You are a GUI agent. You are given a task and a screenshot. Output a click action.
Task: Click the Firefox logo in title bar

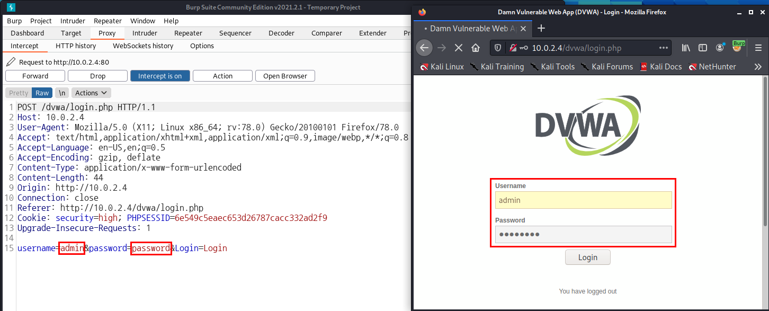[422, 12]
